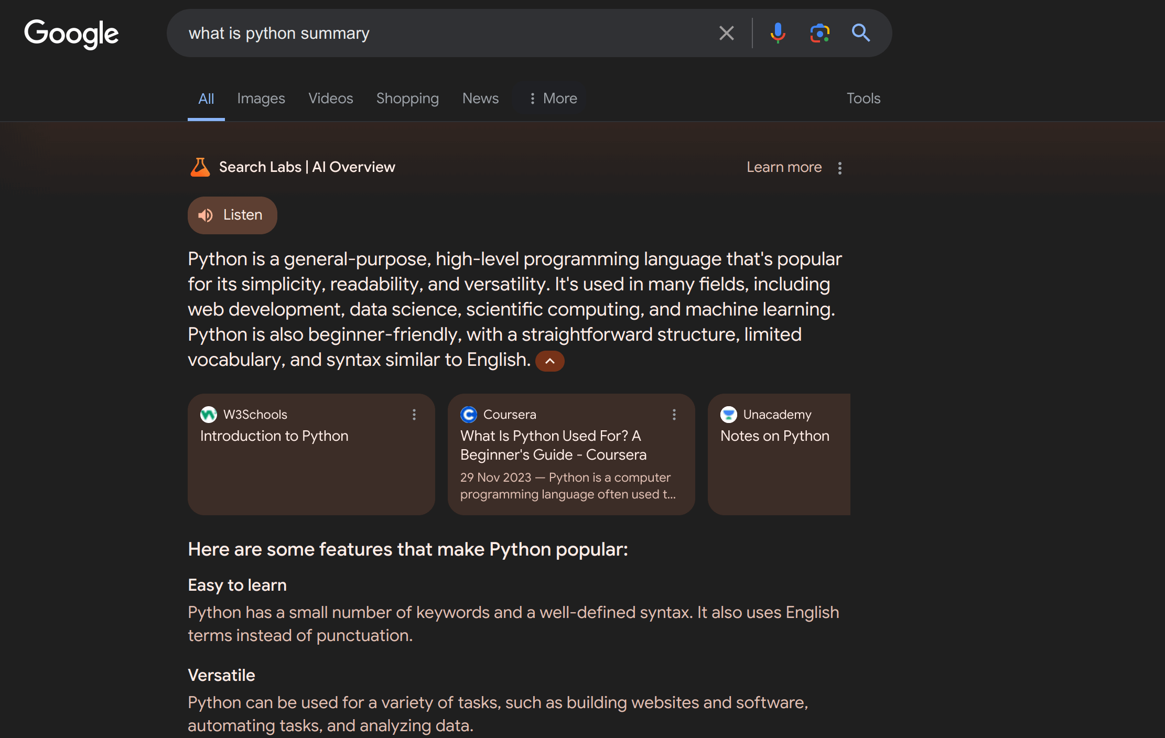Viewport: 1165px width, 738px height.
Task: Click the Unacademy logo icon
Action: coord(728,414)
